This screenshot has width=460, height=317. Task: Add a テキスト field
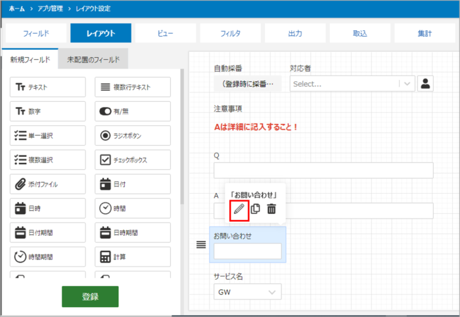click(x=48, y=87)
